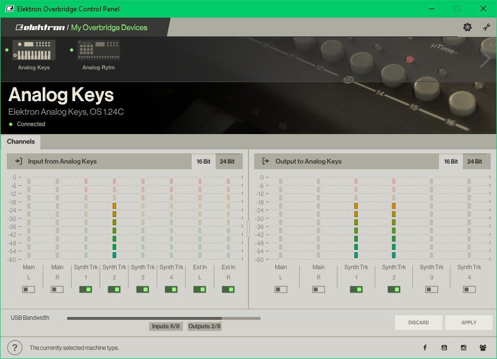Disable the output Synth Trk 1 toggle
497x359 pixels.
pyautogui.click(x=356, y=289)
